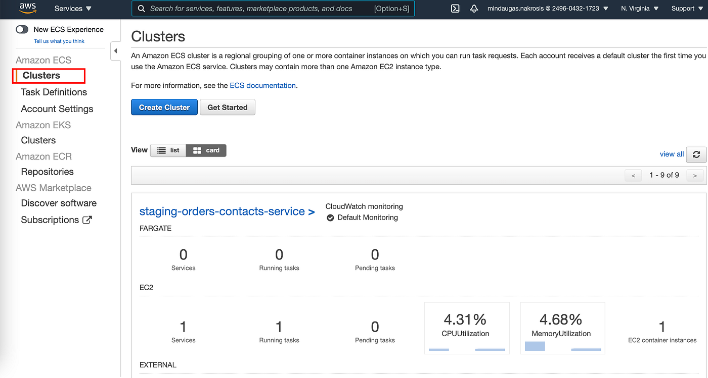
Task: Click the Get Started button
Action: 228,107
